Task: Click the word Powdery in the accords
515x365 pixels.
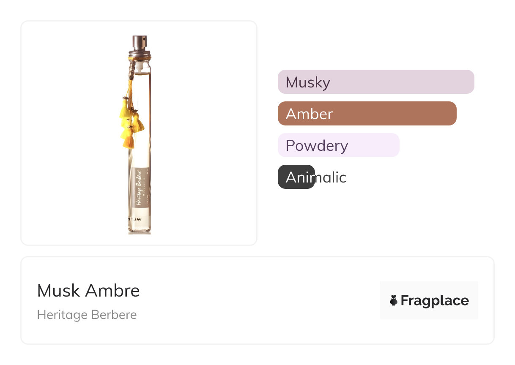Action: click(x=317, y=145)
